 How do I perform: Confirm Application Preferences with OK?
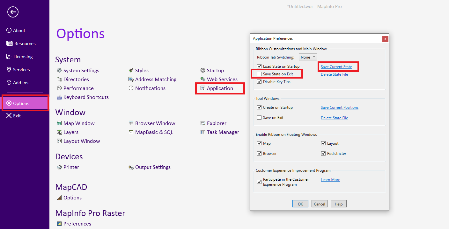pos(300,204)
